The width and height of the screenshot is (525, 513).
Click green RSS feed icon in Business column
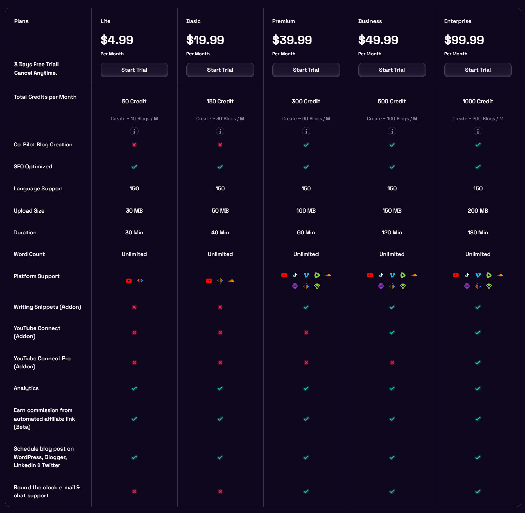pyautogui.click(x=403, y=286)
